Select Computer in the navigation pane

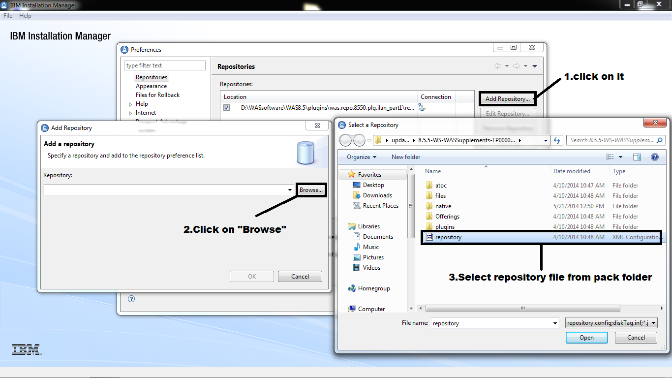click(x=372, y=309)
